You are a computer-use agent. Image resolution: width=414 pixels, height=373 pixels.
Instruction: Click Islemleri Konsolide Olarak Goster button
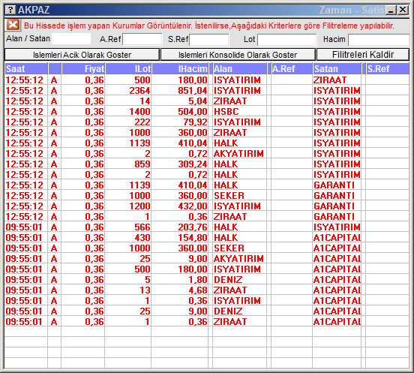tap(238, 55)
